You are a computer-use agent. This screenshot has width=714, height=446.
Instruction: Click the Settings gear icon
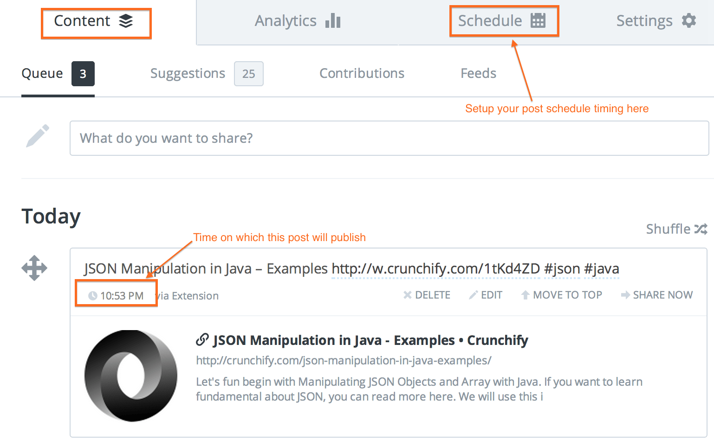(x=689, y=20)
